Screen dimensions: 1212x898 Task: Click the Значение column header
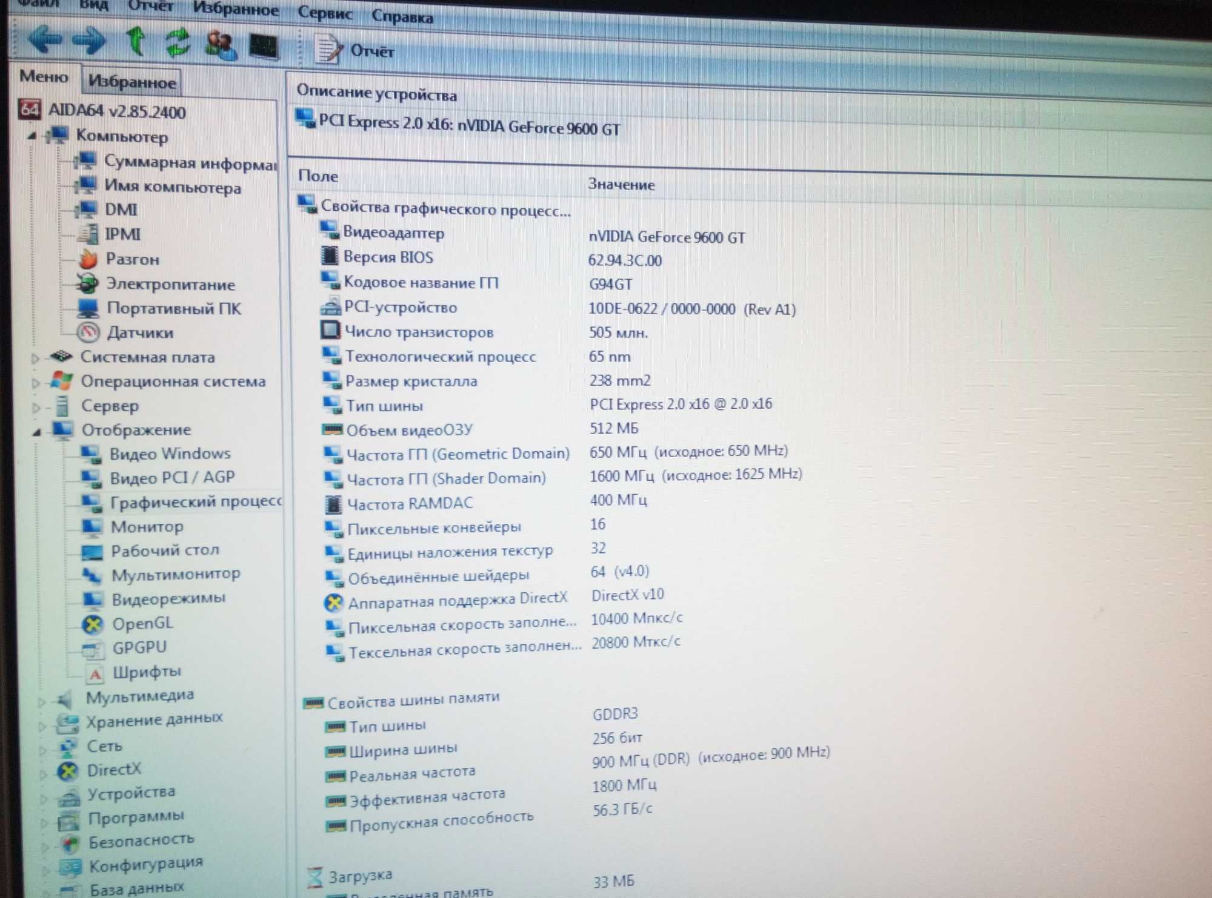click(x=622, y=184)
